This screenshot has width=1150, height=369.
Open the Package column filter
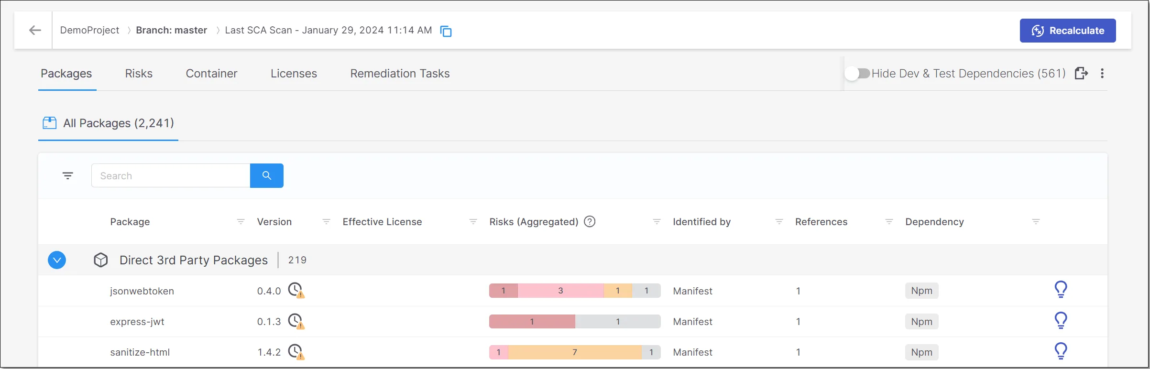coord(241,222)
